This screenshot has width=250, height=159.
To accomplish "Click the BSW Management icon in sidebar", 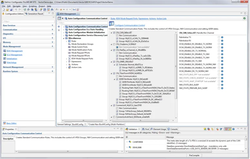I will click(x=5, y=51).
